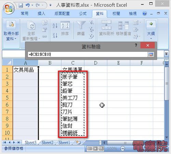Click the cell containing 美工刀

73,98
